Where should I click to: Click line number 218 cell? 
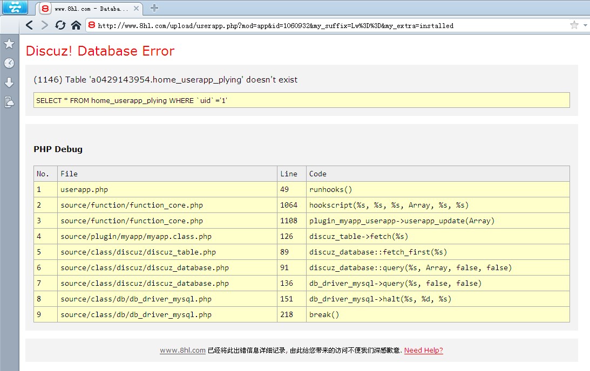291,314
